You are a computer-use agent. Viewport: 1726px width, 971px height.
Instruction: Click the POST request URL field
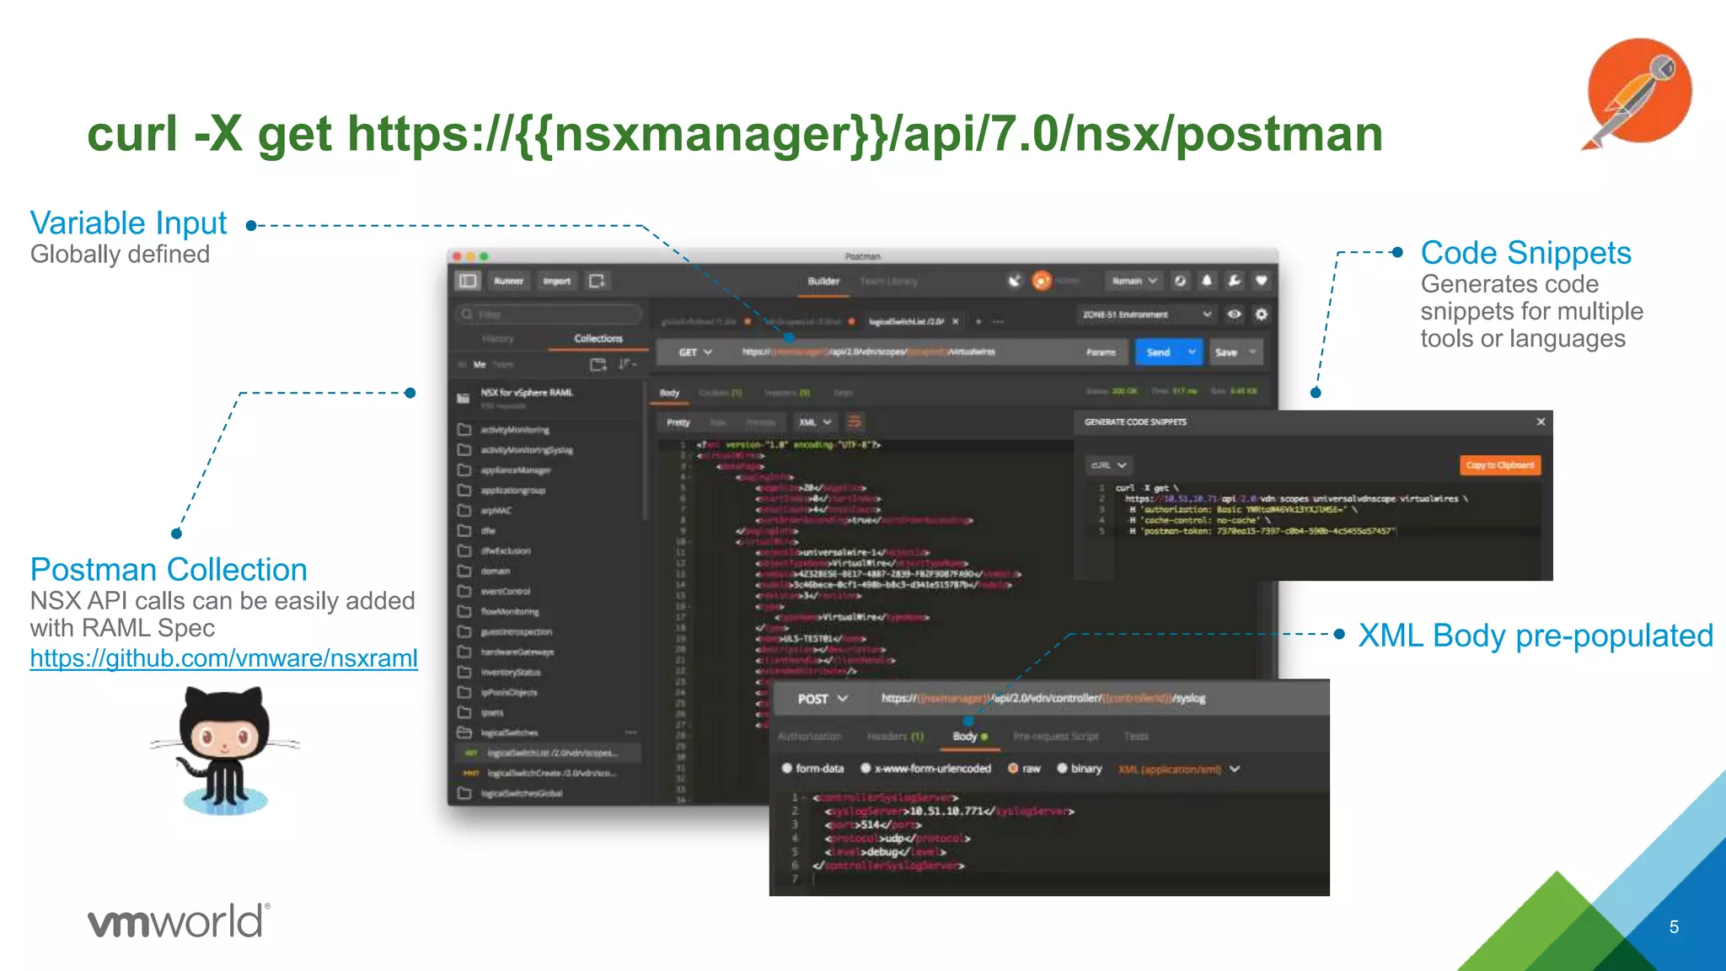coord(1096,699)
